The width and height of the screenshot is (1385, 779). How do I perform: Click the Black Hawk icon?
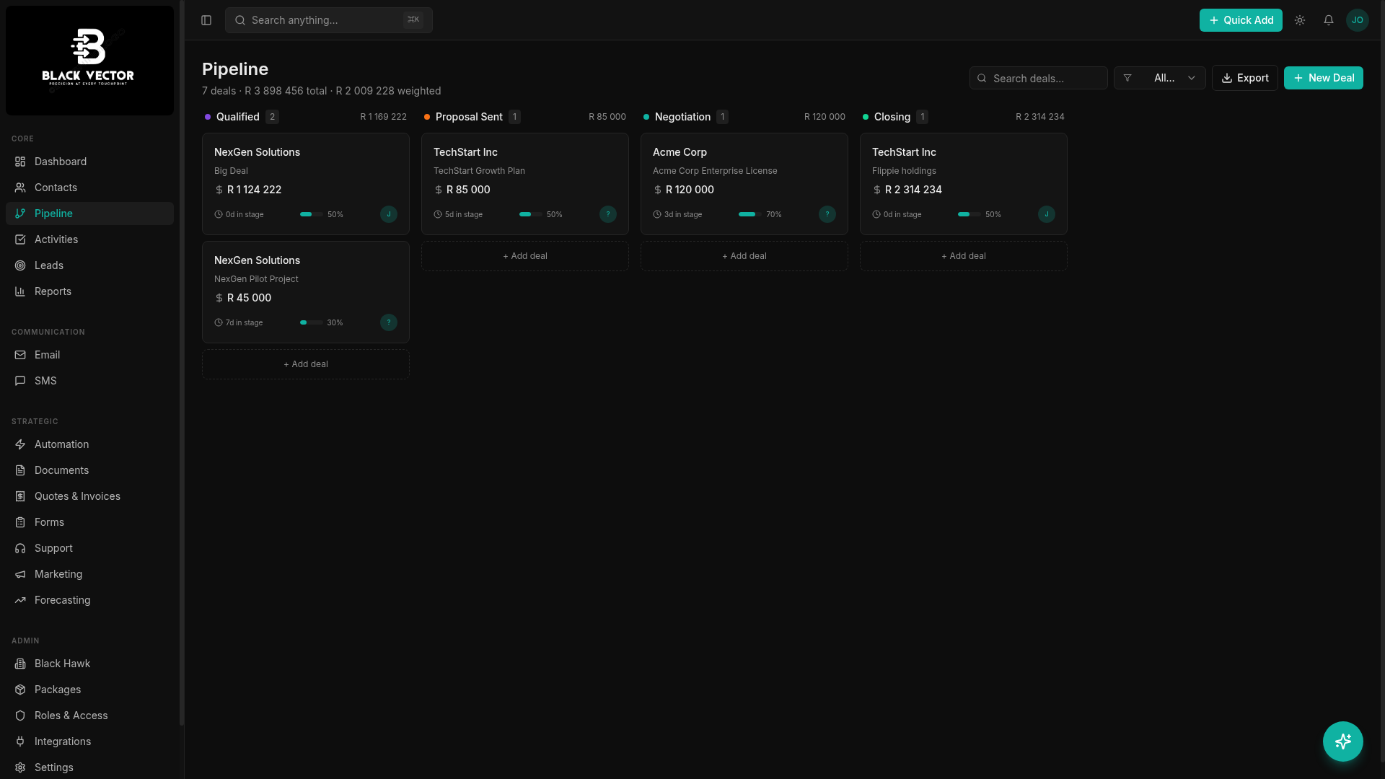click(x=20, y=664)
